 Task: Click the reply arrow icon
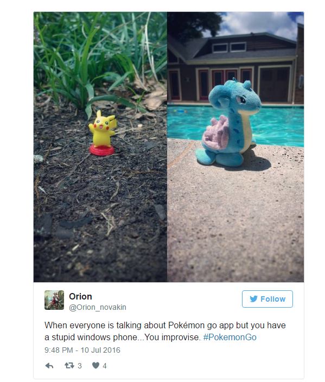49,366
